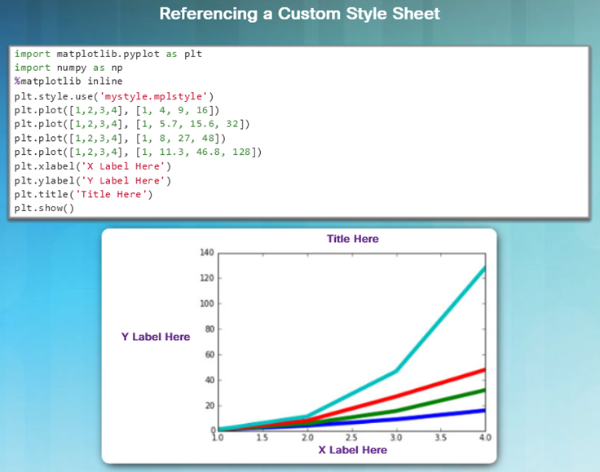Click the plot line ending with 16
This screenshot has width=600, height=472.
pyautogui.click(x=117, y=110)
